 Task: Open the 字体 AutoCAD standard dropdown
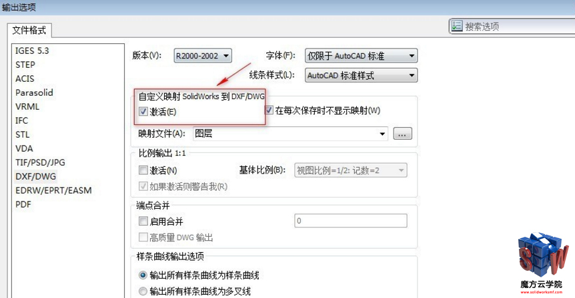tap(361, 56)
